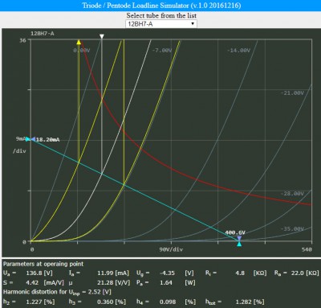Click the Harmonic distortion for Uinp heading
The height and width of the screenshot is (308, 321).
point(57,292)
